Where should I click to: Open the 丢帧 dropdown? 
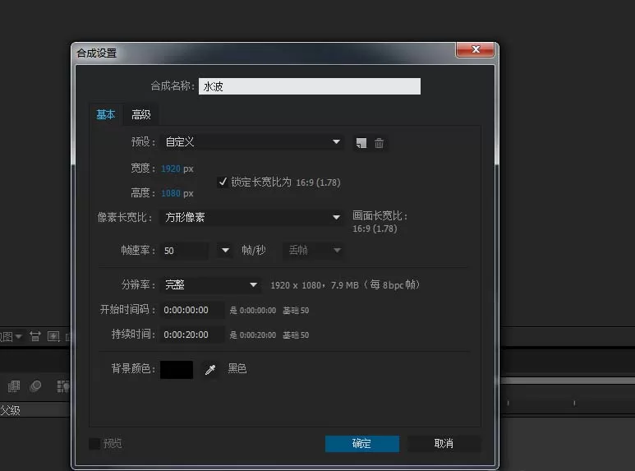coord(314,251)
